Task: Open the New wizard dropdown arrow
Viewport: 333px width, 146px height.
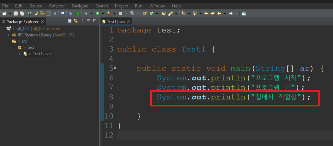Action: (x=10, y=14)
